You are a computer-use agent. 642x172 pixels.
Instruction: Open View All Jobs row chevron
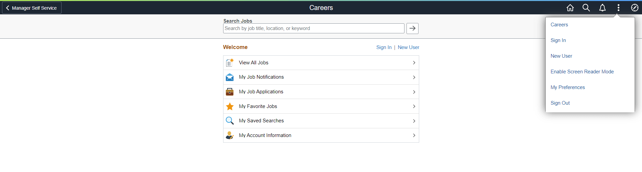tap(414, 63)
